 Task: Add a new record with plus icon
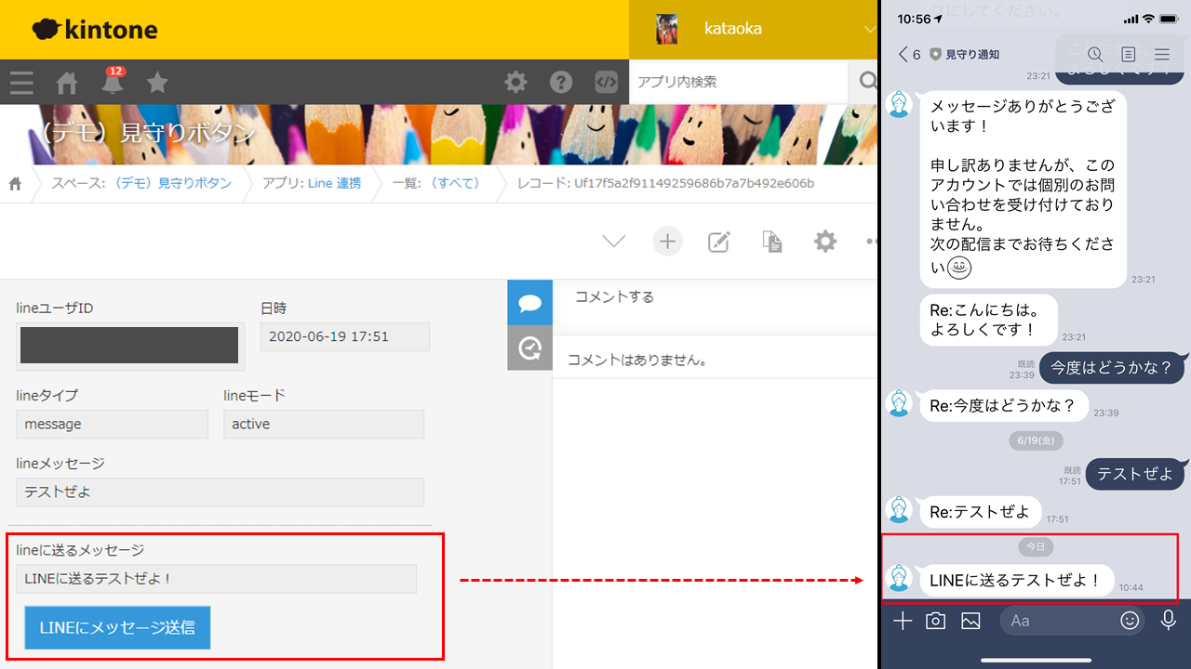pyautogui.click(x=667, y=242)
